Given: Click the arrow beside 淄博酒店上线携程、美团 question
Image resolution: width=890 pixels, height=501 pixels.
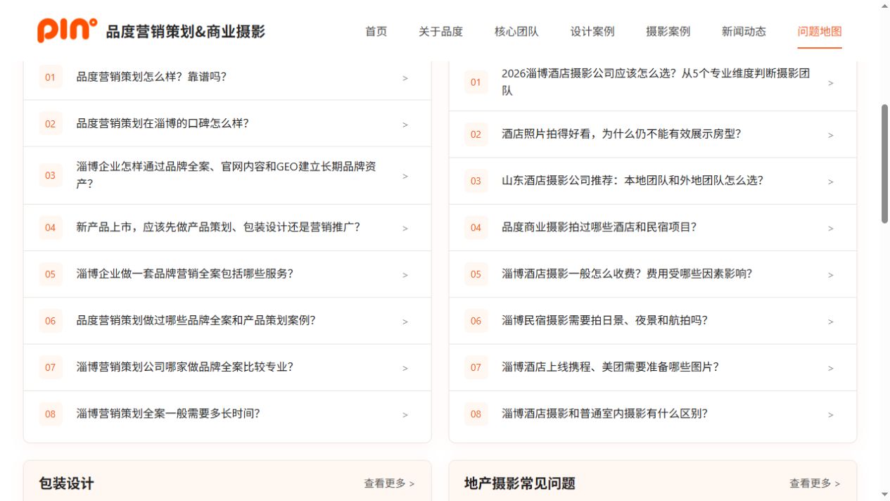Looking at the screenshot, I should tap(831, 368).
